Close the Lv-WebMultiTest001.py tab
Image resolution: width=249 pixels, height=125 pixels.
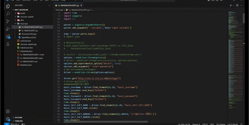pyautogui.click(x=81, y=6)
